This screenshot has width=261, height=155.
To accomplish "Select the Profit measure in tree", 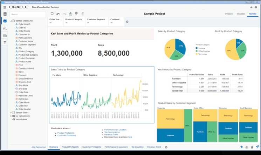I will point(21,65).
